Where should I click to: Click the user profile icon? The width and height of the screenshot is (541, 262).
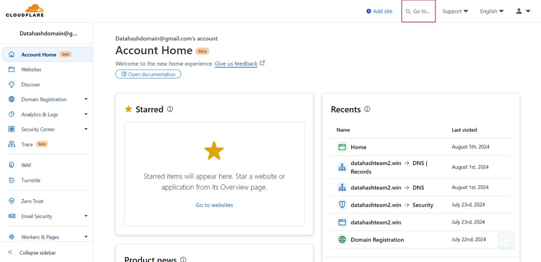click(519, 11)
